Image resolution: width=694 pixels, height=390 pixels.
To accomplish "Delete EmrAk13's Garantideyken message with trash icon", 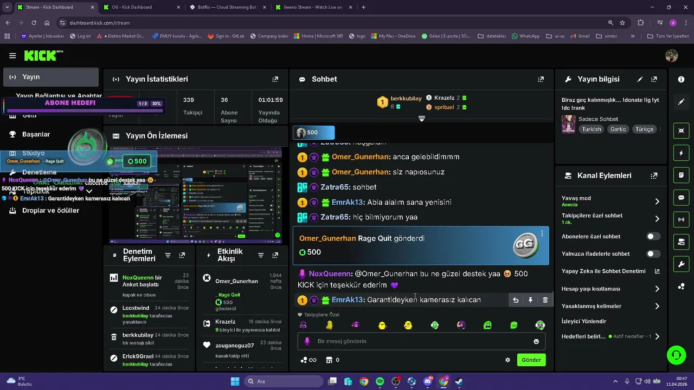I will click(x=545, y=300).
